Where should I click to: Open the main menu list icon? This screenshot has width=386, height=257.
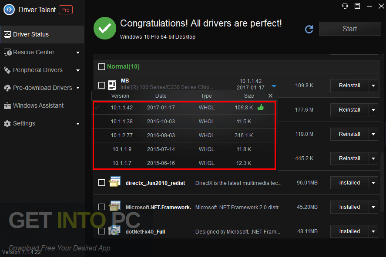click(357, 6)
